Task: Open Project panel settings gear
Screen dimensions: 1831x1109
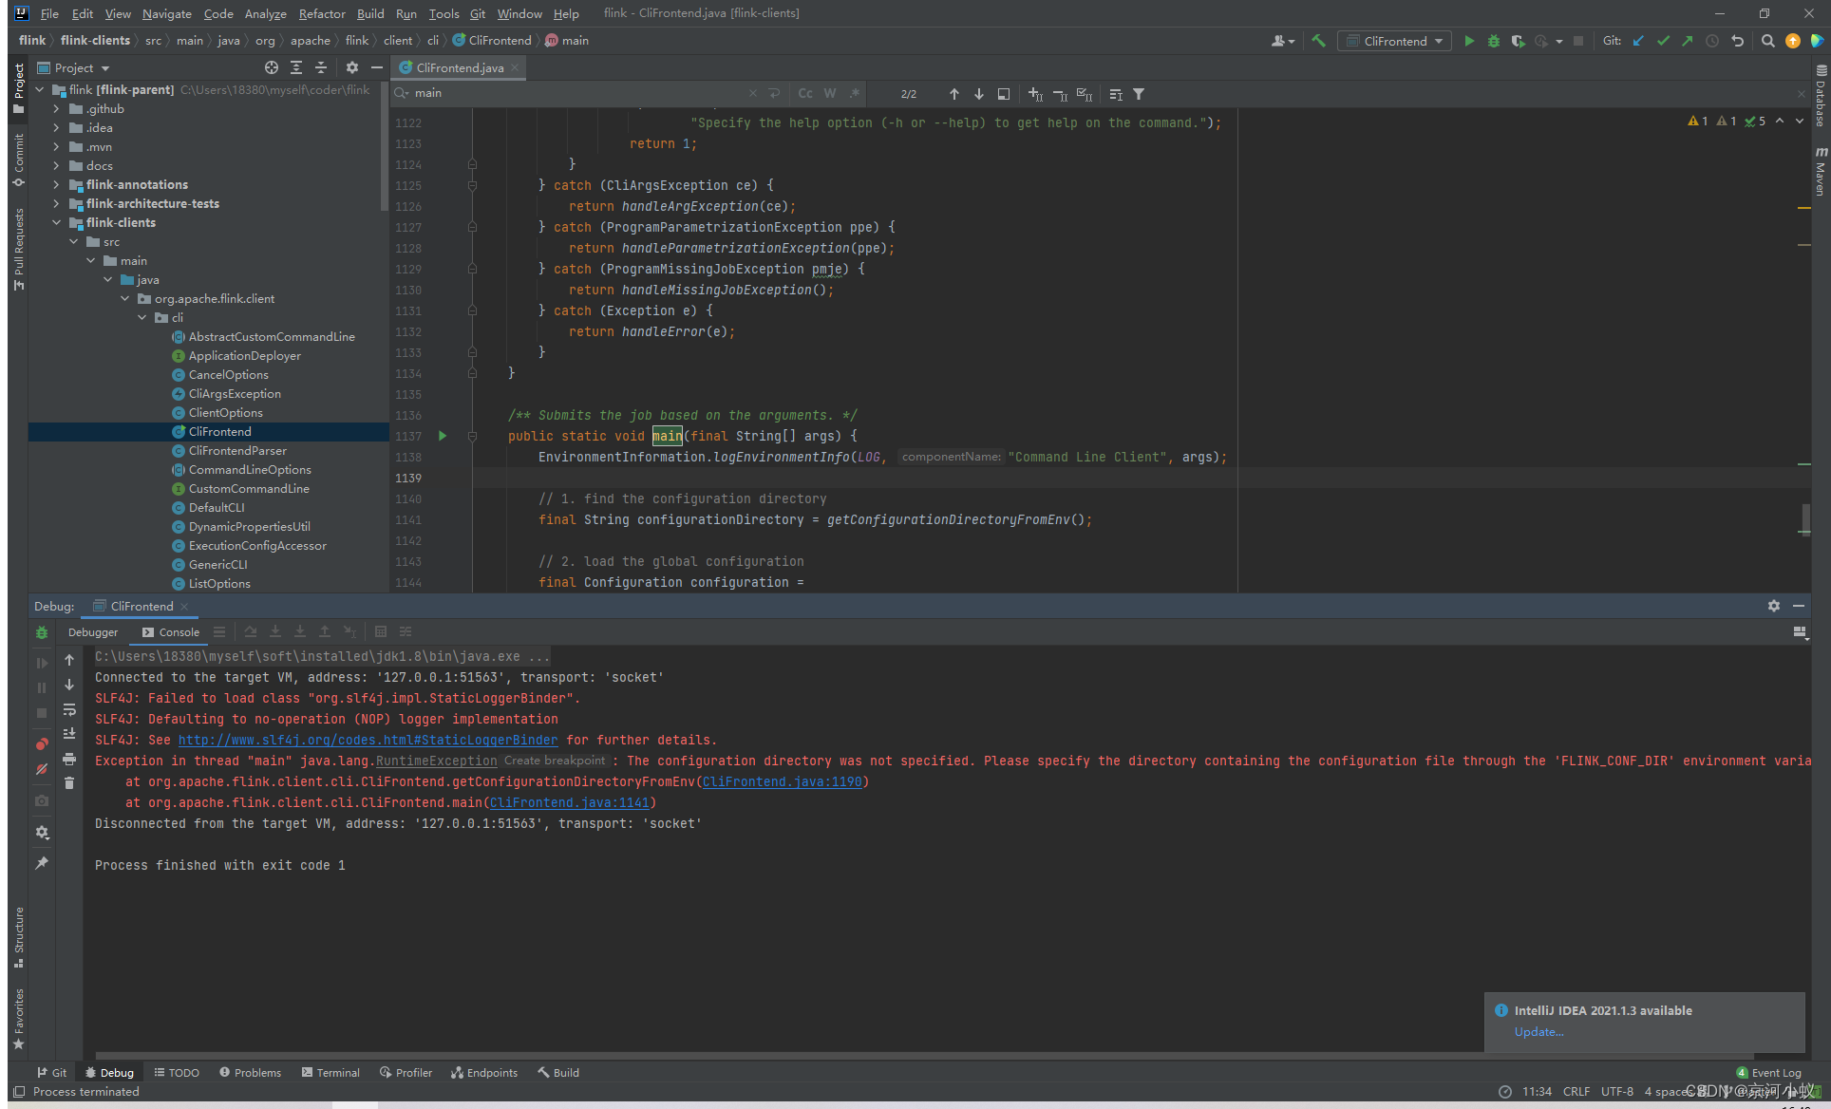Action: point(352,67)
